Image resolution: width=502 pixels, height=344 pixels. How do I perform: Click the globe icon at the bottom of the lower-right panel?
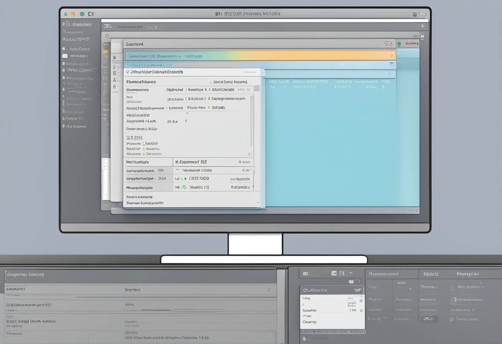point(305,338)
